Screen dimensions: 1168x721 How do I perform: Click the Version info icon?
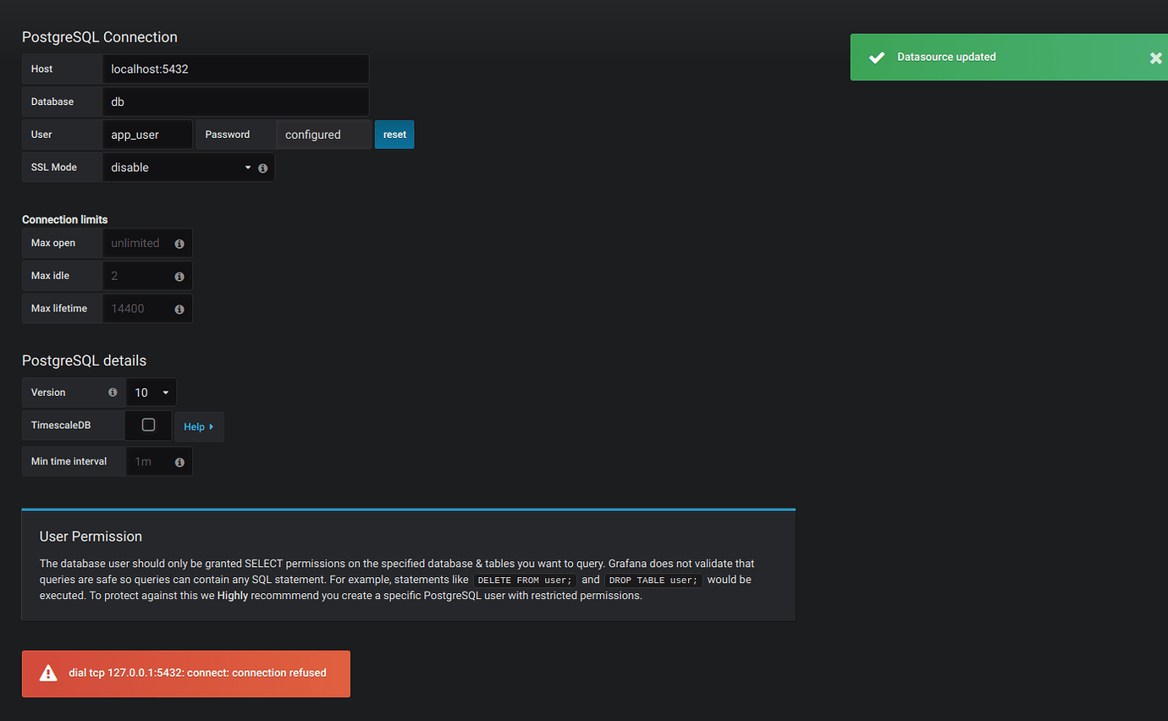[x=113, y=392]
